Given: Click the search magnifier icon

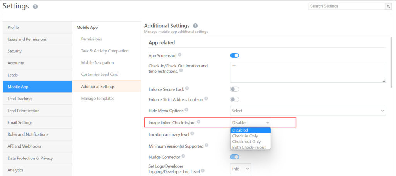Looking at the screenshot, I should coord(389,7).
